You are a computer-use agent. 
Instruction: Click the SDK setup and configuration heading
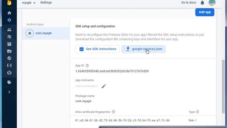coord(95,26)
